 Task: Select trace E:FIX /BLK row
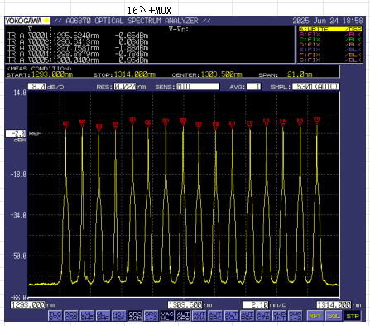(330, 50)
